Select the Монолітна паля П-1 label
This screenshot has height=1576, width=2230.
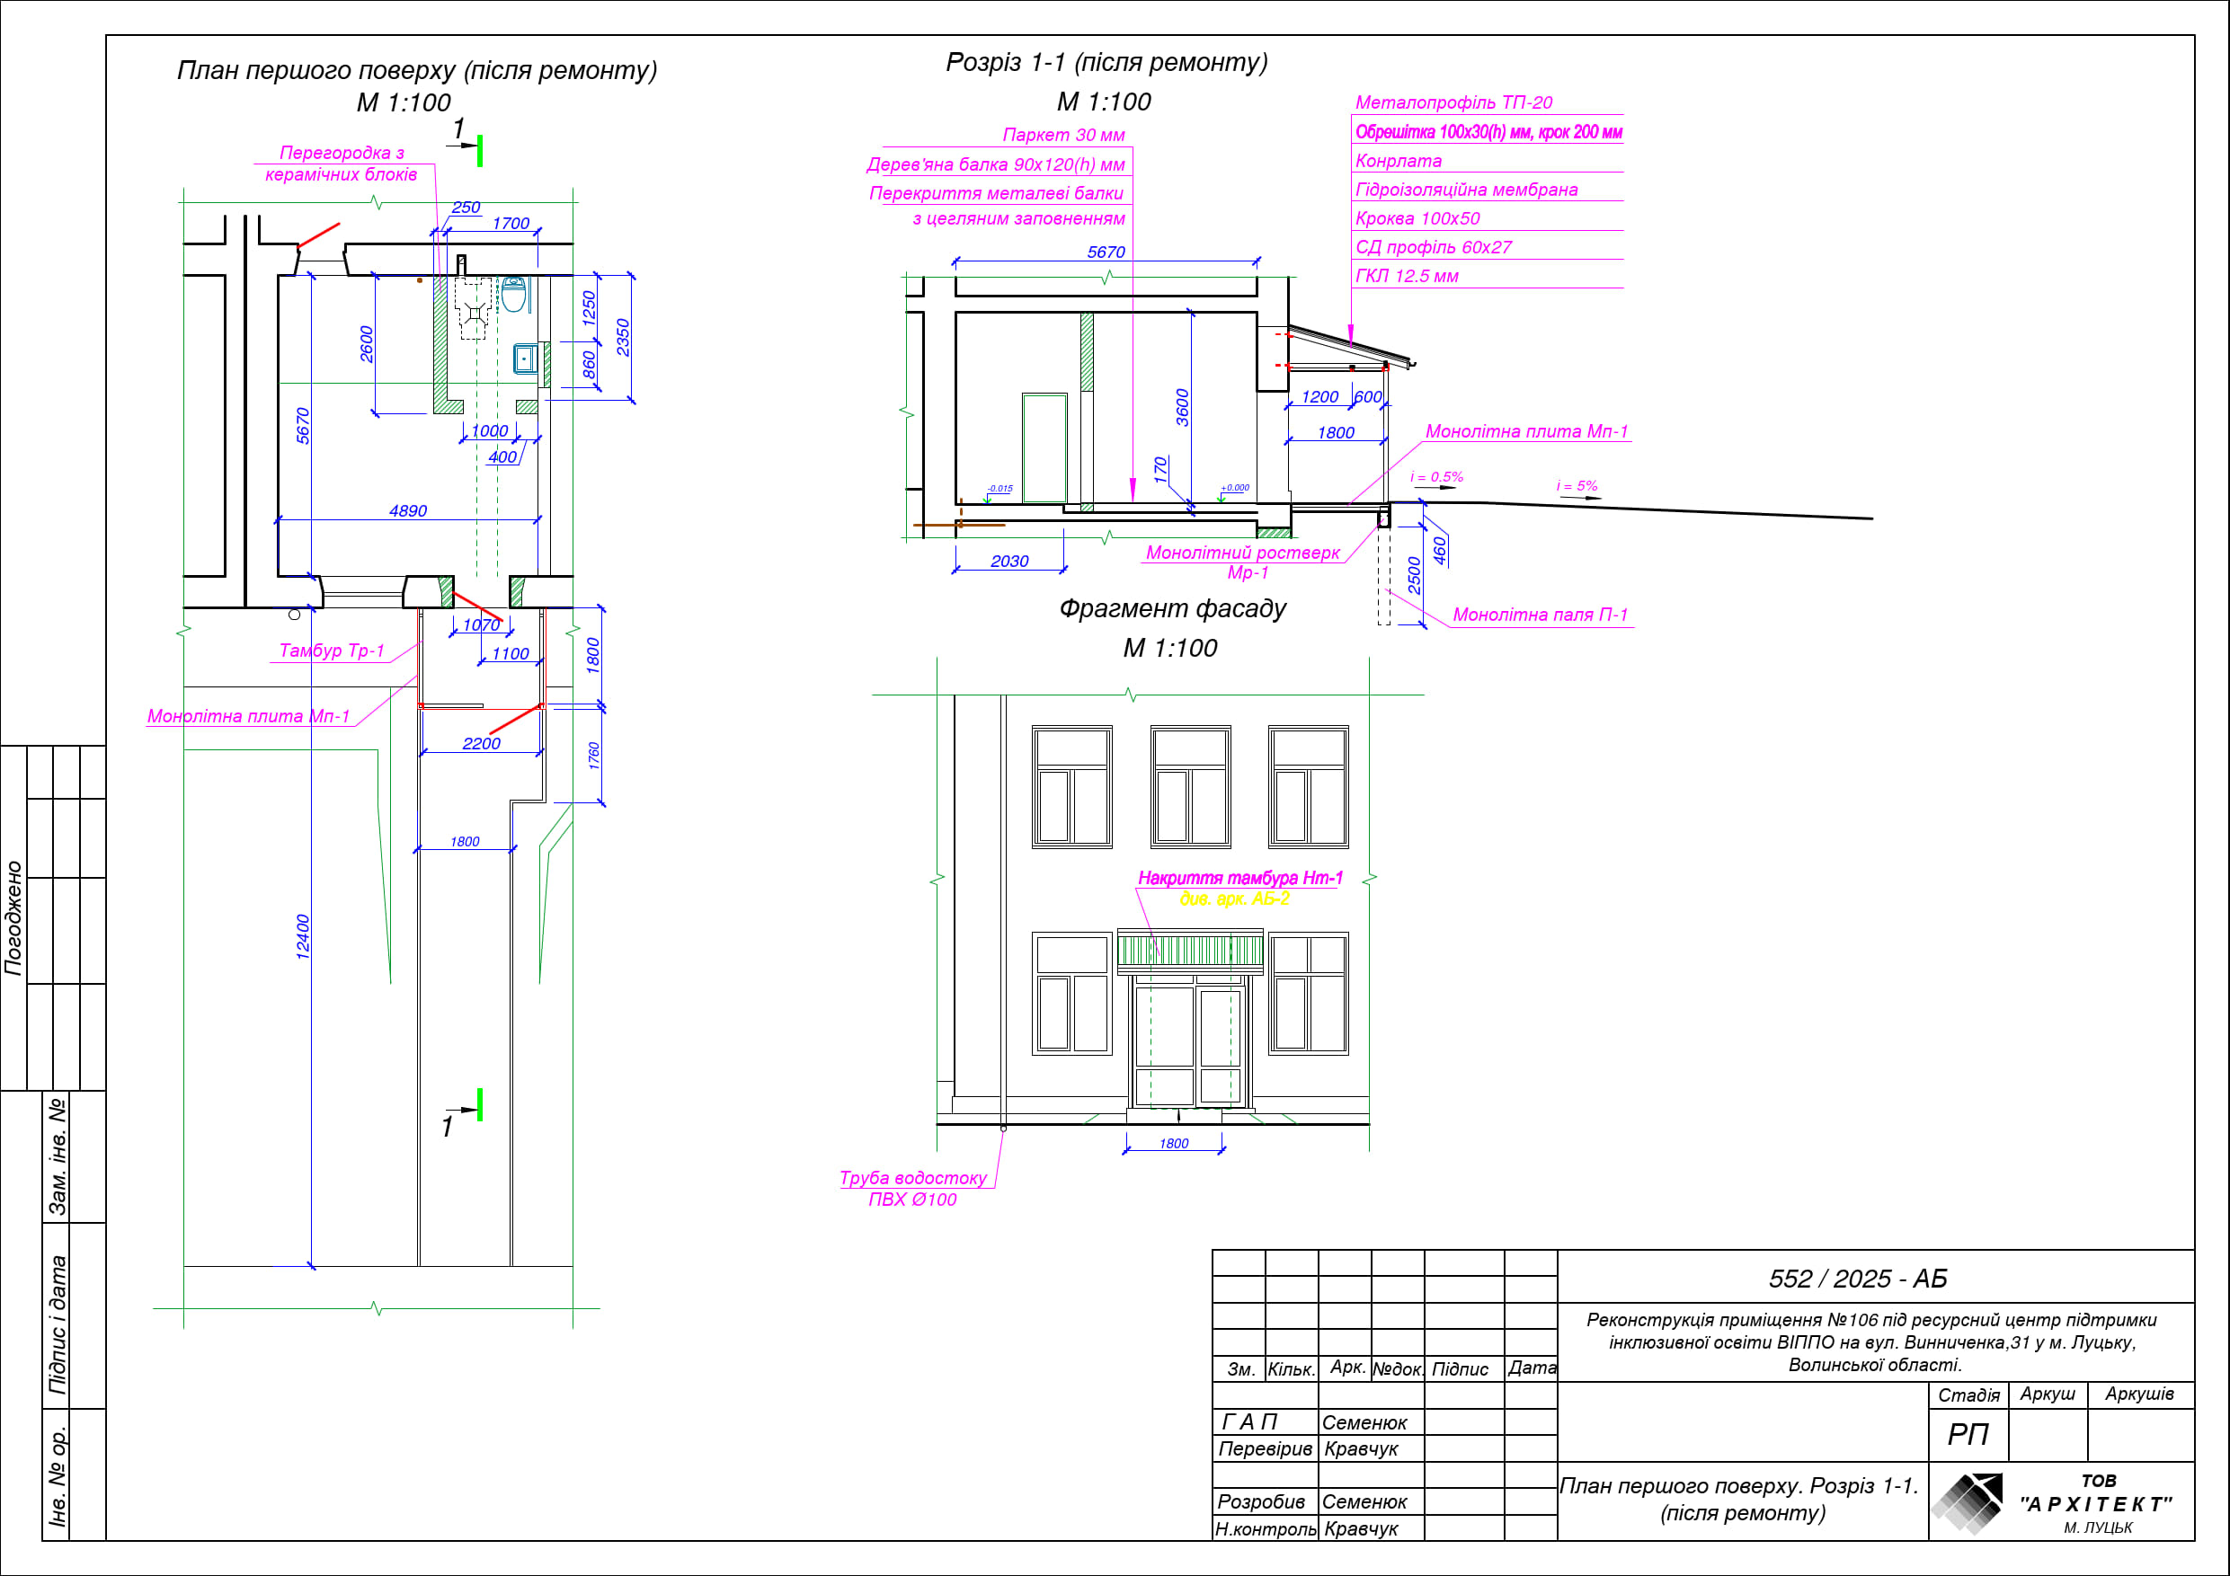click(1540, 615)
